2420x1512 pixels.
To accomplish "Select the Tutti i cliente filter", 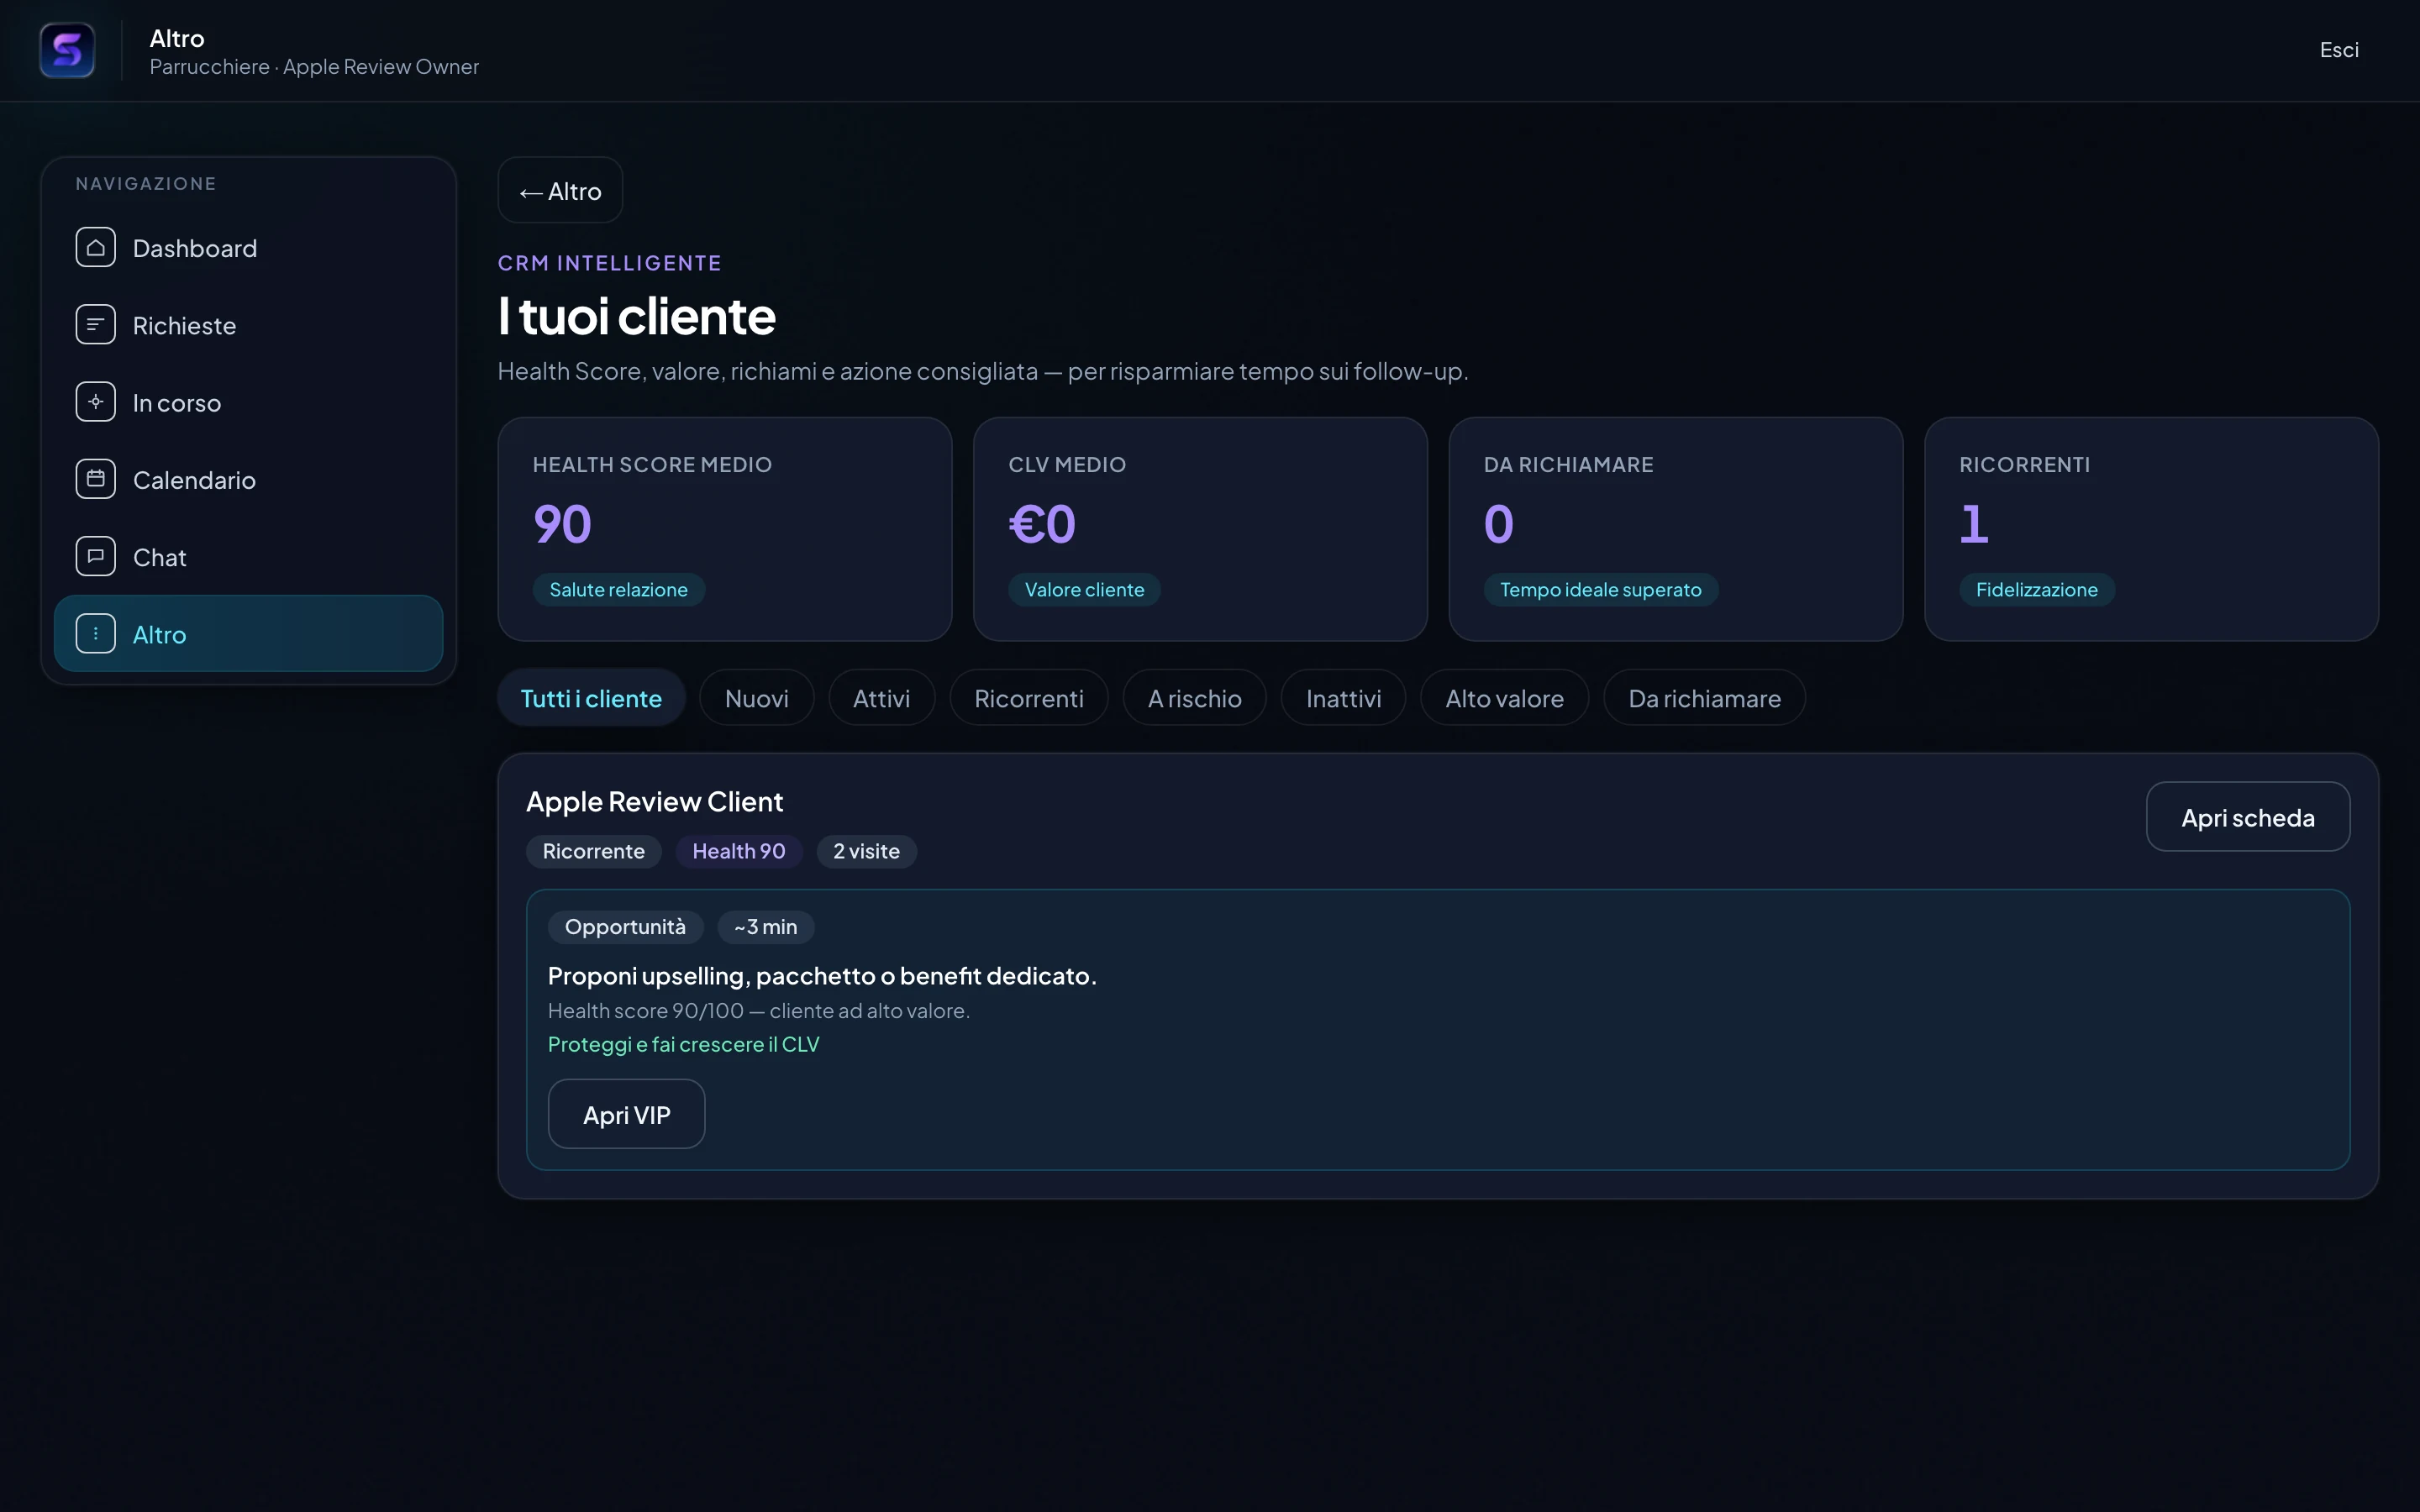I will click(591, 698).
